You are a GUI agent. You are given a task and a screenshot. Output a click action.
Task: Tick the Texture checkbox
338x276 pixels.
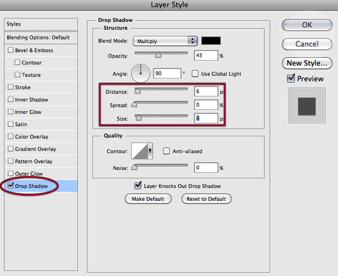click(17, 75)
